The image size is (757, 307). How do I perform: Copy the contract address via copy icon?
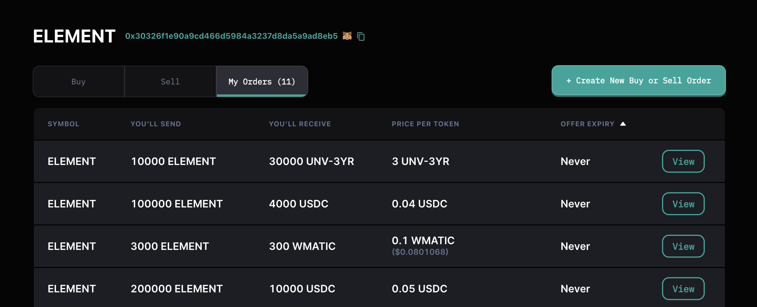pos(361,36)
